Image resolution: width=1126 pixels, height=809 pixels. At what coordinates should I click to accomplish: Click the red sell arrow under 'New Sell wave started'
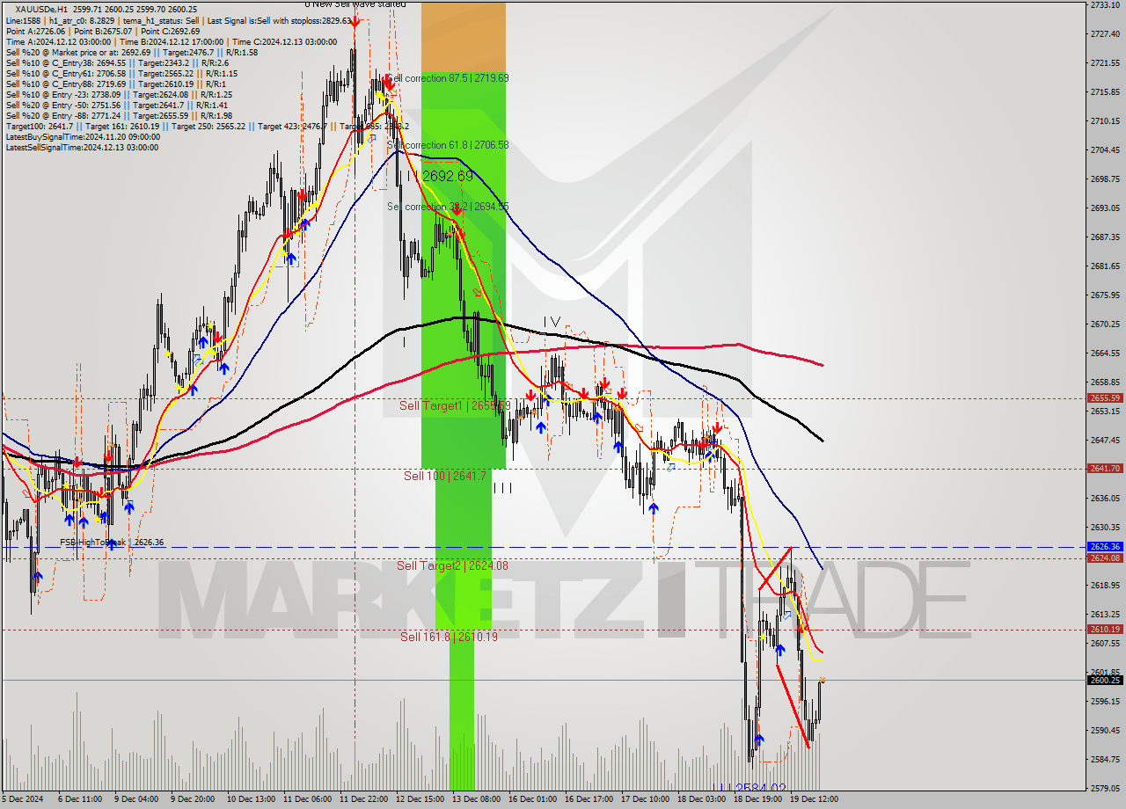click(354, 21)
